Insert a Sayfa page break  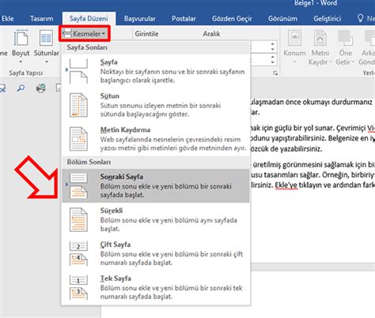(x=156, y=71)
